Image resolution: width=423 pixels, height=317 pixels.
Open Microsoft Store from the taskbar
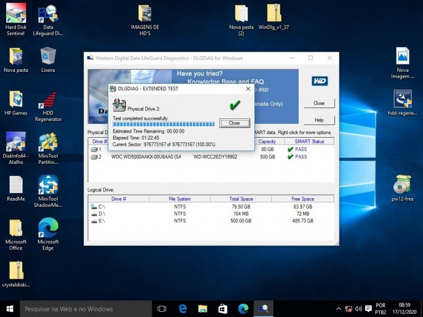(x=223, y=309)
